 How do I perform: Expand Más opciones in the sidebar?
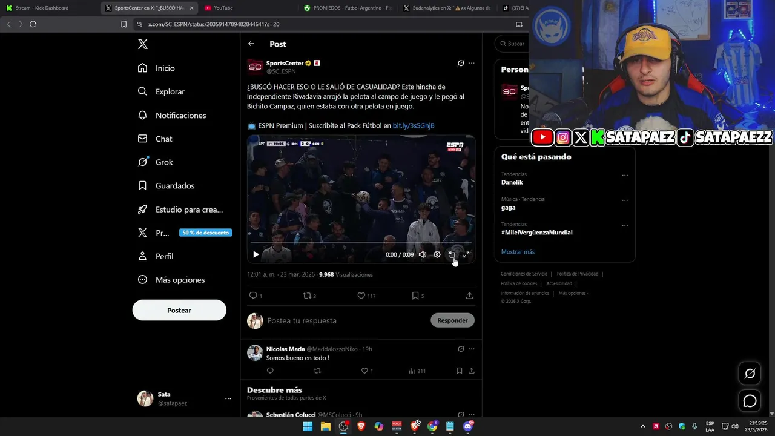(x=171, y=280)
